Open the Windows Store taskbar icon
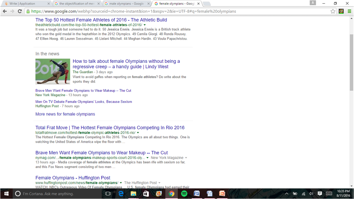The width and height of the screenshot is (354, 199). (146, 194)
